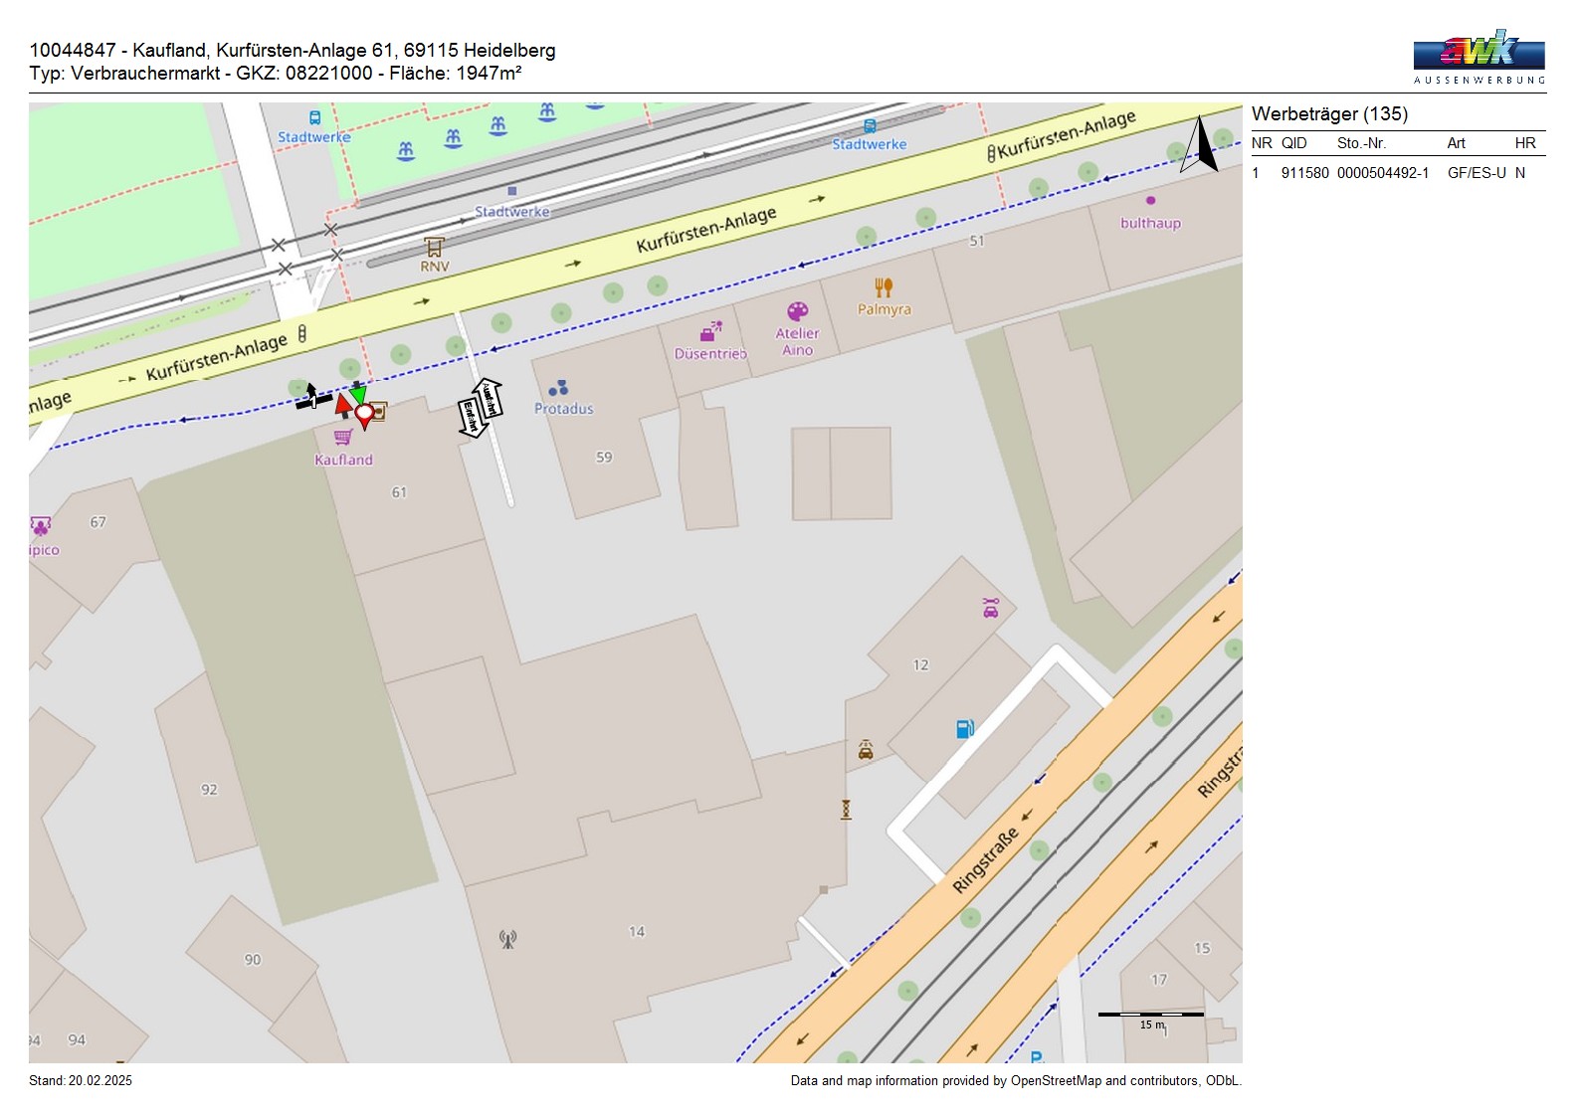The height and width of the screenshot is (1117, 1579).
Task: Click the Palmyra restaurant fork-and-knife icon
Action: 884,288
